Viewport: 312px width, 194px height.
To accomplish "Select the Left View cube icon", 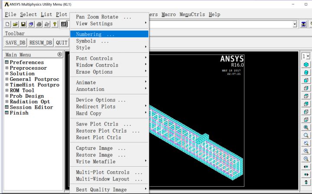I will coord(306,112).
